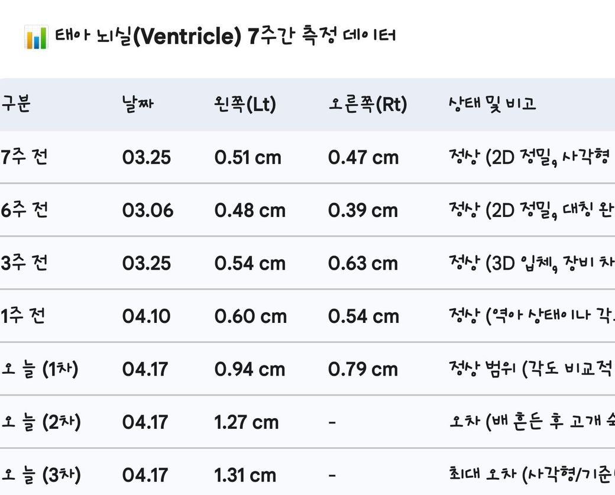This screenshot has height=495, width=615.
Task: Select the 왼쪽(Lt) column header
Action: click(x=245, y=105)
